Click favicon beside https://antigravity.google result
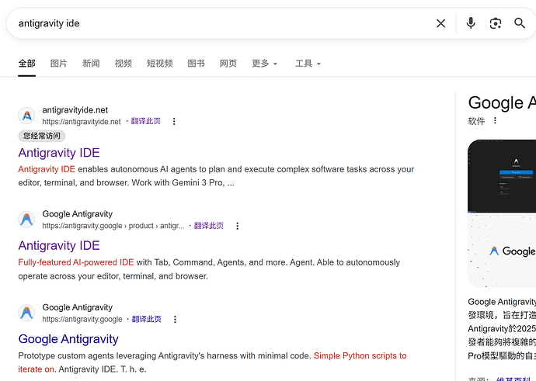Screen dimensions: 536x381 point(26,313)
